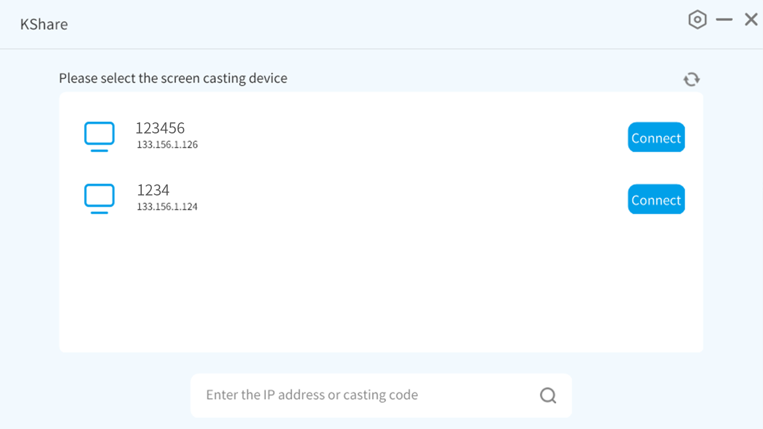The width and height of the screenshot is (763, 429).
Task: Click the KShare title text
Action: pos(44,25)
